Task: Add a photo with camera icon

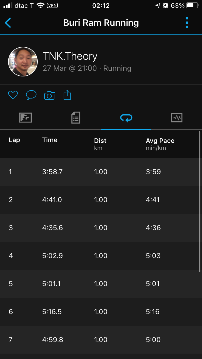Action: click(49, 95)
